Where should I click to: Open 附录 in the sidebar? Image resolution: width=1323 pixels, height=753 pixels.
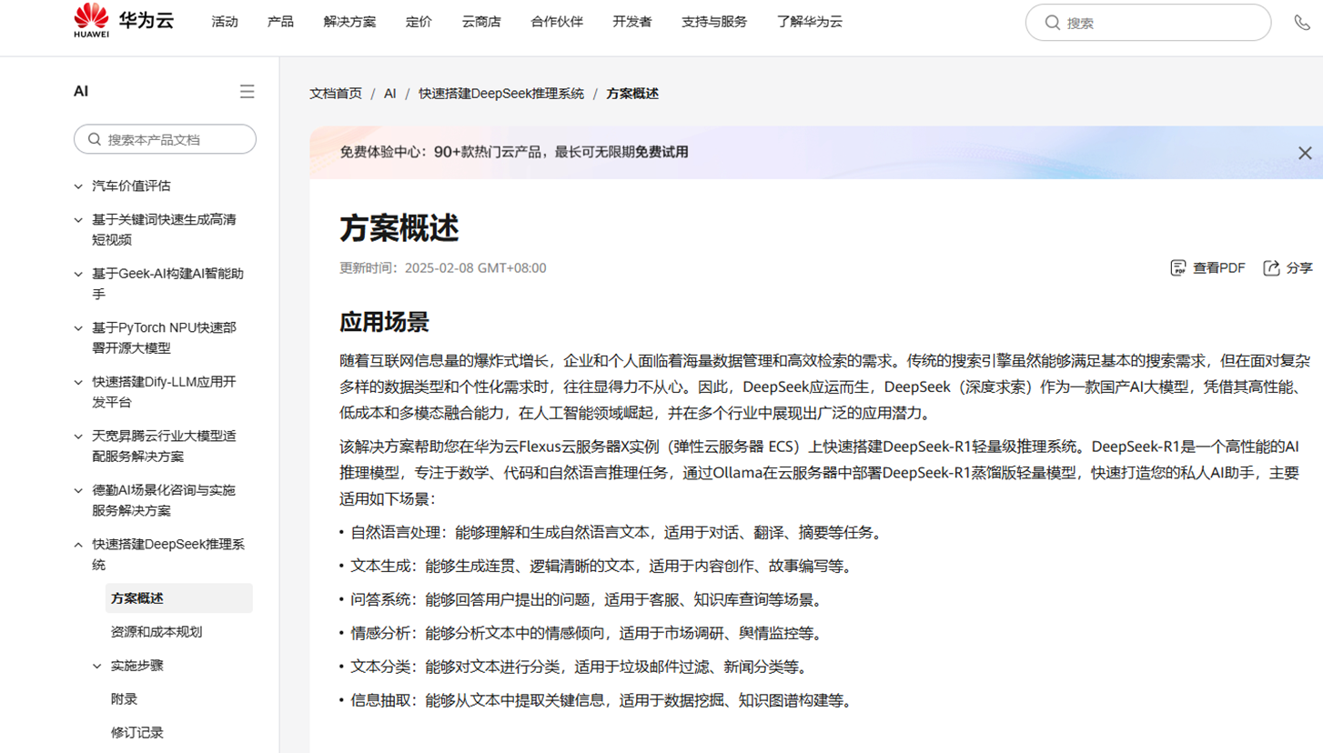click(x=124, y=699)
